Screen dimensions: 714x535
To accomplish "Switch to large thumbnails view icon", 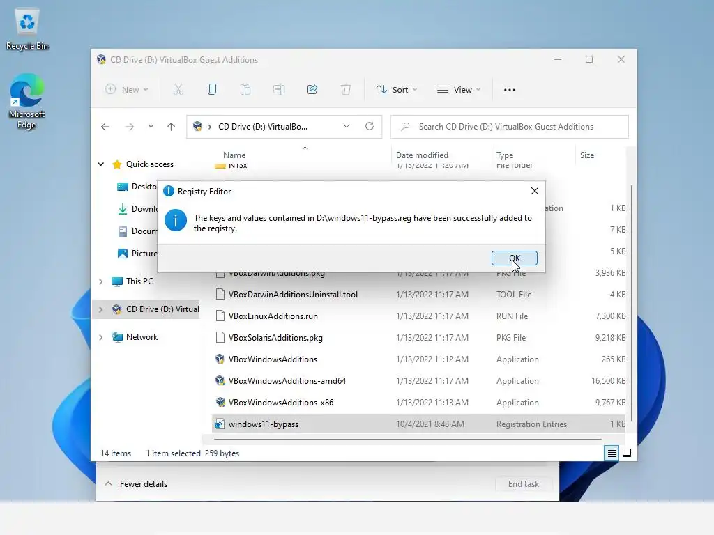I will coord(627,453).
